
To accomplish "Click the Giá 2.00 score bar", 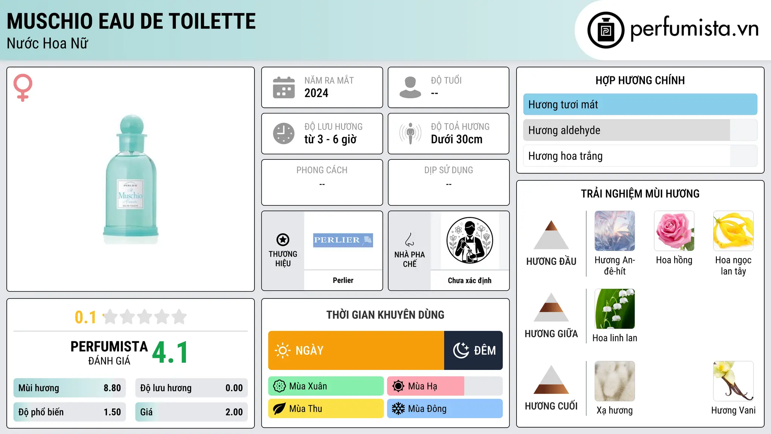I will click(191, 412).
